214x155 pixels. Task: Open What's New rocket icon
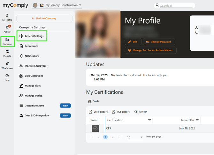pyautogui.click(x=7, y=64)
